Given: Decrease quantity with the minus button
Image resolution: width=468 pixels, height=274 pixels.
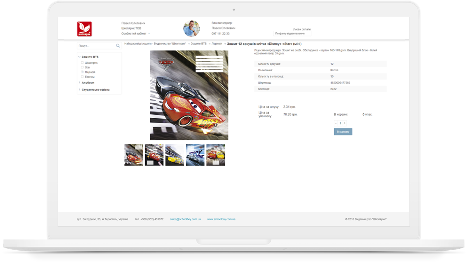Looking at the screenshot, I should click(x=336, y=123).
